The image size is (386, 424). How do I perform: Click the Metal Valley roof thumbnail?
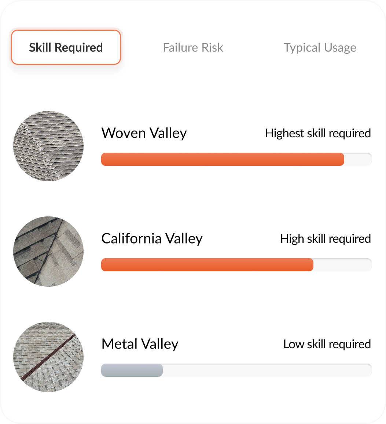pos(48,357)
